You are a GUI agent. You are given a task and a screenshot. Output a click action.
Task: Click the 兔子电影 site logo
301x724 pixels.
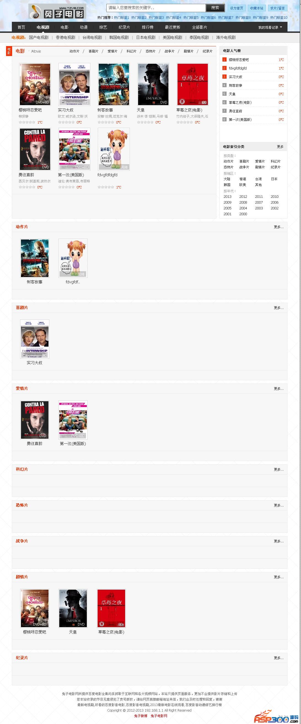[57, 12]
